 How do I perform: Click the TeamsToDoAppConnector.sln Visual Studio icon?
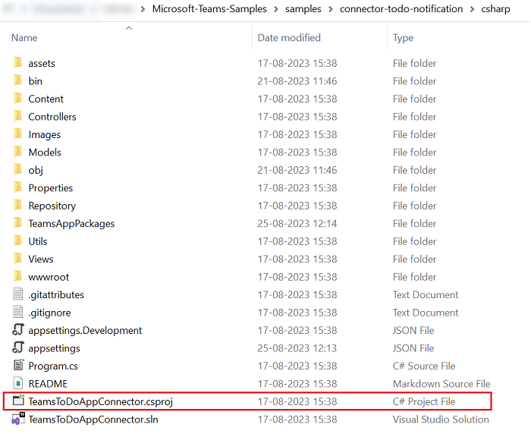point(18,419)
